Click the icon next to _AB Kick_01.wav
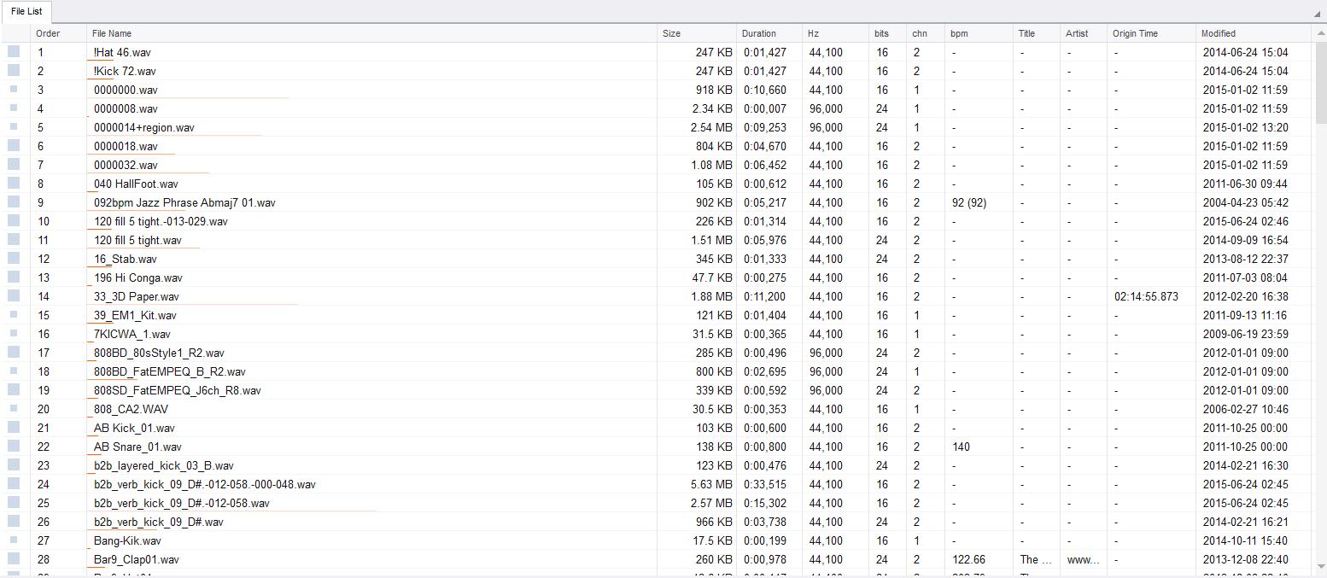 click(x=14, y=428)
